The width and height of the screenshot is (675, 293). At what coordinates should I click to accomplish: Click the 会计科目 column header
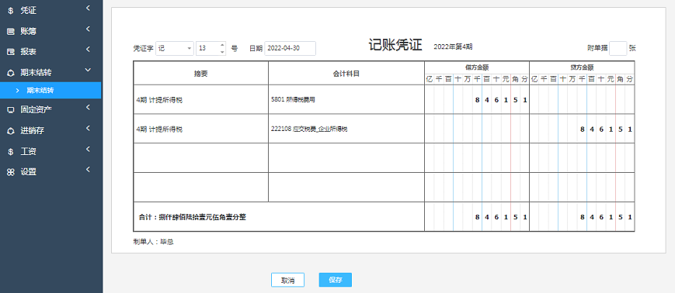click(346, 74)
